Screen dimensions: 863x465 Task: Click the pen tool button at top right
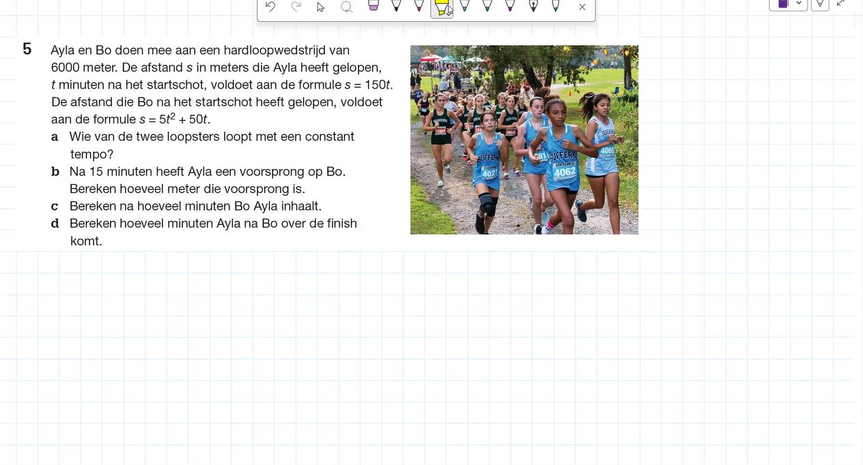820,3
